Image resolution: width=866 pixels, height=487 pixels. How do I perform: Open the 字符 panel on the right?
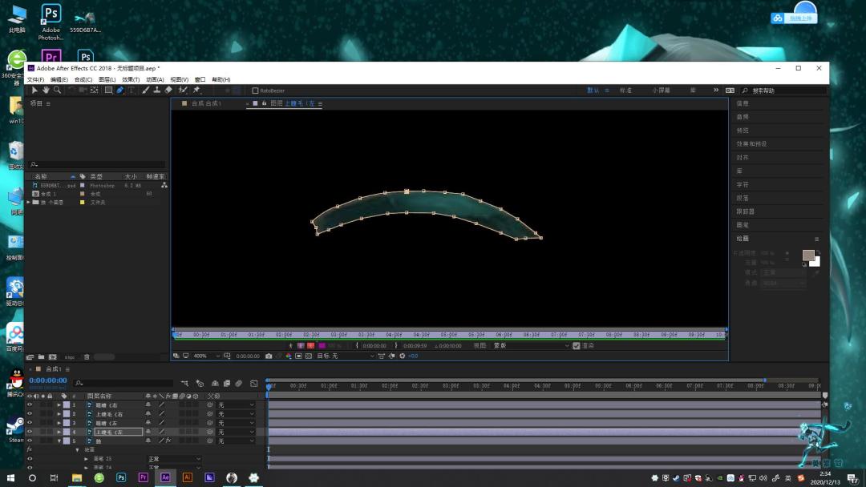pos(743,184)
